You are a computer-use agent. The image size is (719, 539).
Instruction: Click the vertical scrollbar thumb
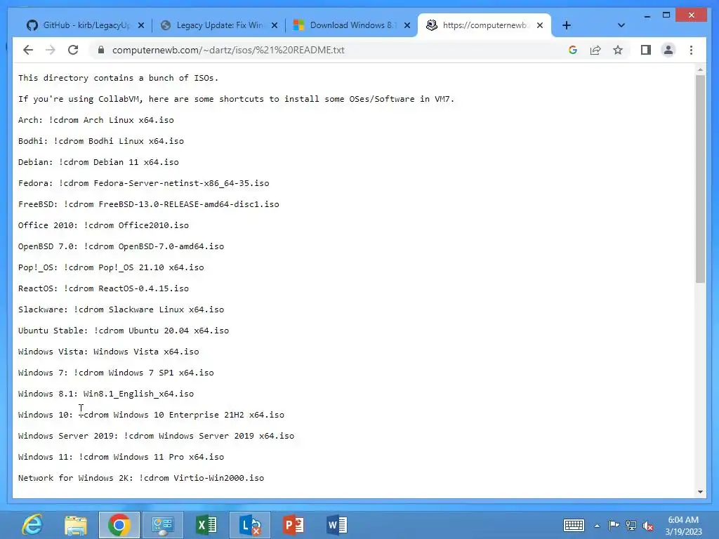(x=700, y=179)
